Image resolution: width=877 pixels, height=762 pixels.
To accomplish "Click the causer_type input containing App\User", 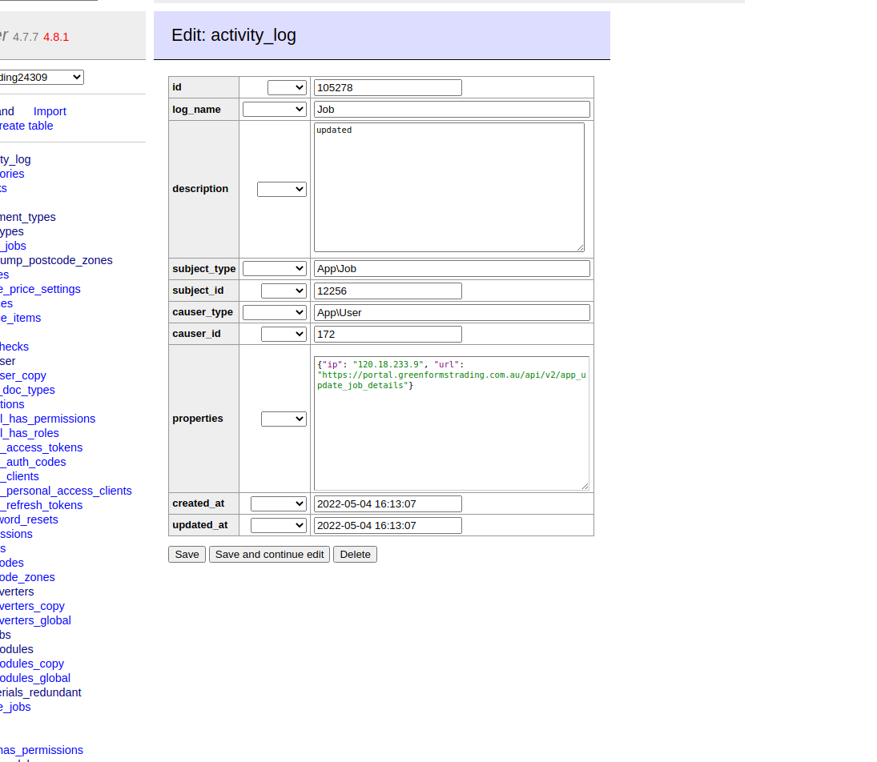I will (x=452, y=312).
